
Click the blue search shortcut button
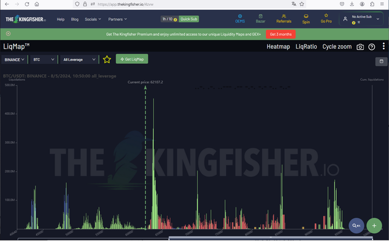[356, 225]
